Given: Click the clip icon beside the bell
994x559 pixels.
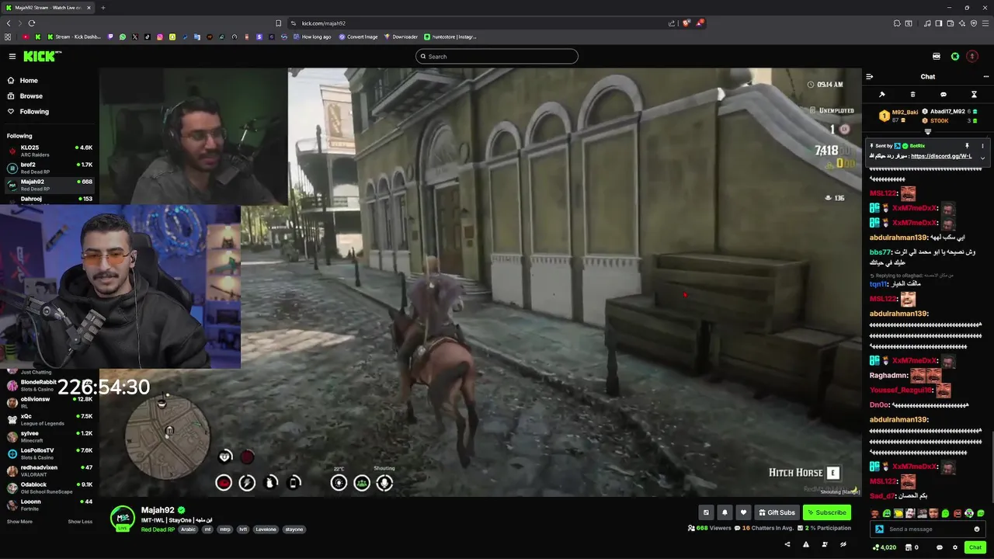Looking at the screenshot, I should 706,512.
